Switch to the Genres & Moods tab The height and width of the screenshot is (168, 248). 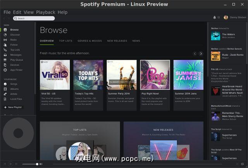click(90, 41)
